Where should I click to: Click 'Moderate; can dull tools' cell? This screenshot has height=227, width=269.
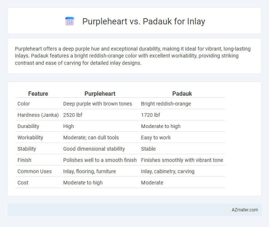(x=91, y=138)
